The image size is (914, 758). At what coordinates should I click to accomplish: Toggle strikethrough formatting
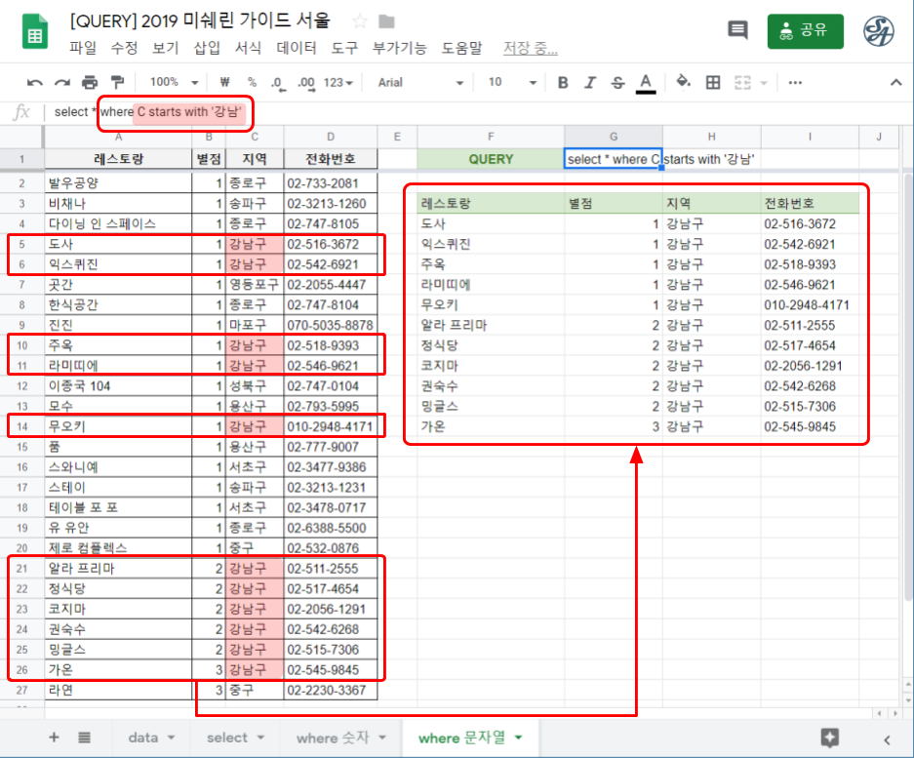point(617,83)
